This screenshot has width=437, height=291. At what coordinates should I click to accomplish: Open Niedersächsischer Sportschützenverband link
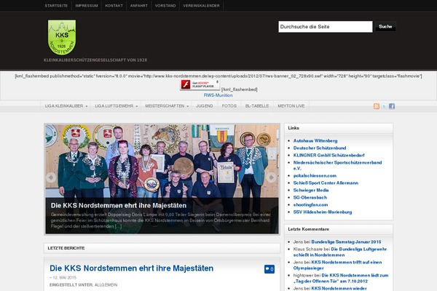(337, 165)
